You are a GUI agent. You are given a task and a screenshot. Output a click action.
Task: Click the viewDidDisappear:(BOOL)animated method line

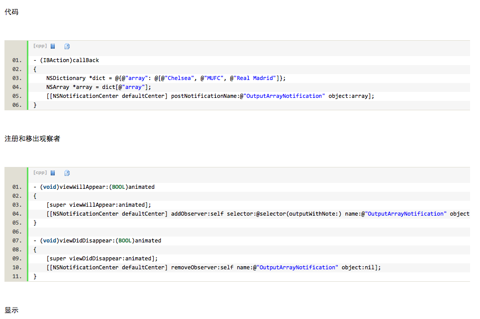click(x=97, y=240)
